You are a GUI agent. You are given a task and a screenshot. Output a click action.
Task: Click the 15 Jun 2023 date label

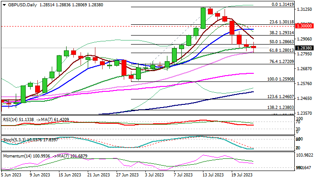tap(70, 175)
